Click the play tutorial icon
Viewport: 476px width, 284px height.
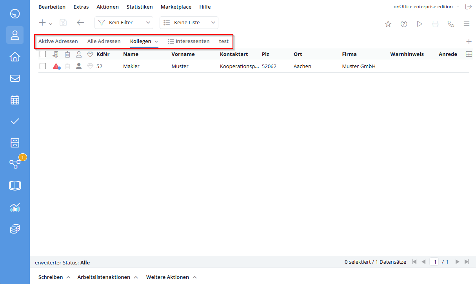(x=420, y=24)
